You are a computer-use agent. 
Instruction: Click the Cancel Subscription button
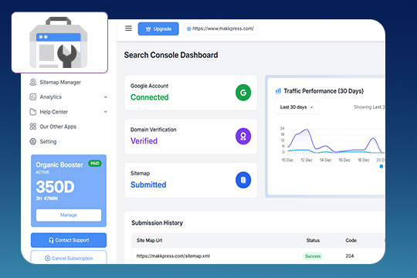pos(69,257)
